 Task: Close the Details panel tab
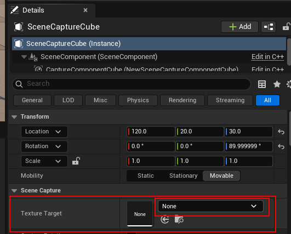(85, 10)
